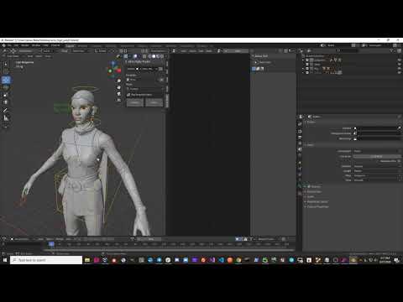Viewport: 403px width, 302px height.
Task: Toggle the checkbox in the add-on side panel
Action: (128, 95)
